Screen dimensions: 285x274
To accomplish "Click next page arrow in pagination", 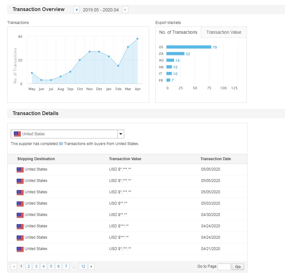I will [x=91, y=267].
